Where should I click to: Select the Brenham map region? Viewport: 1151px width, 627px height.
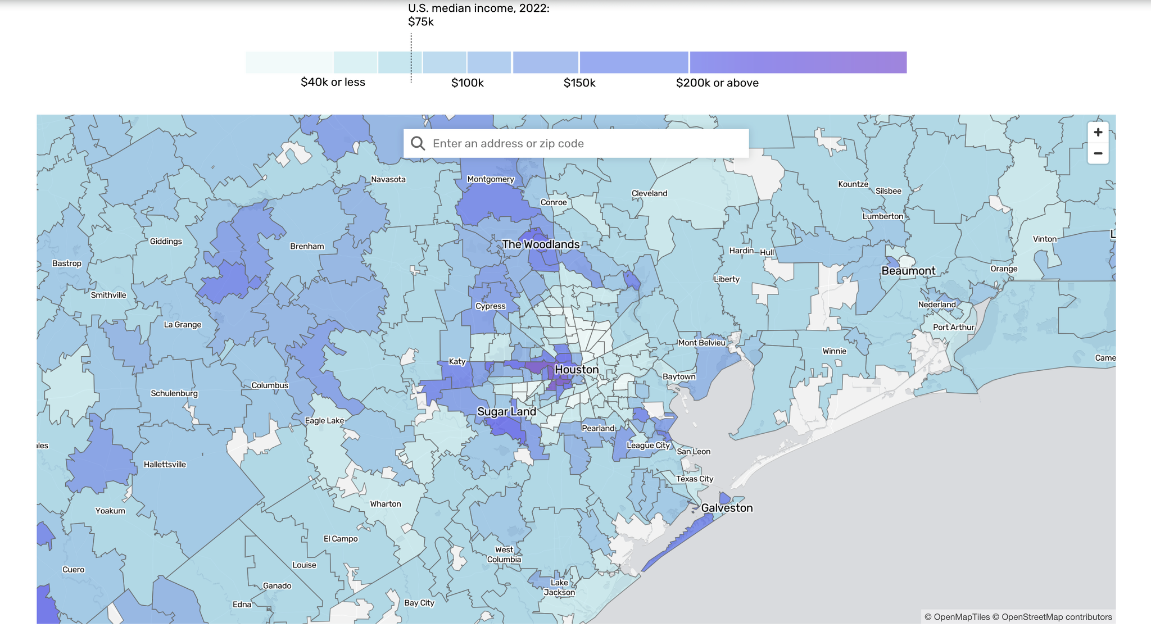click(x=307, y=246)
